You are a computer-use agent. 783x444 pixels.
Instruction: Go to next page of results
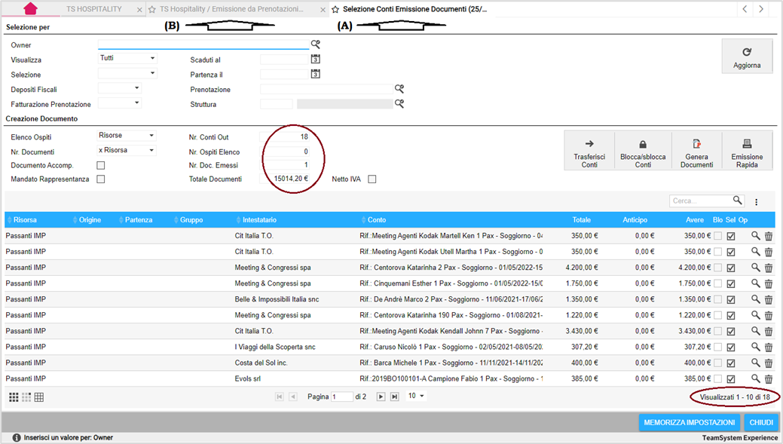[381, 397]
